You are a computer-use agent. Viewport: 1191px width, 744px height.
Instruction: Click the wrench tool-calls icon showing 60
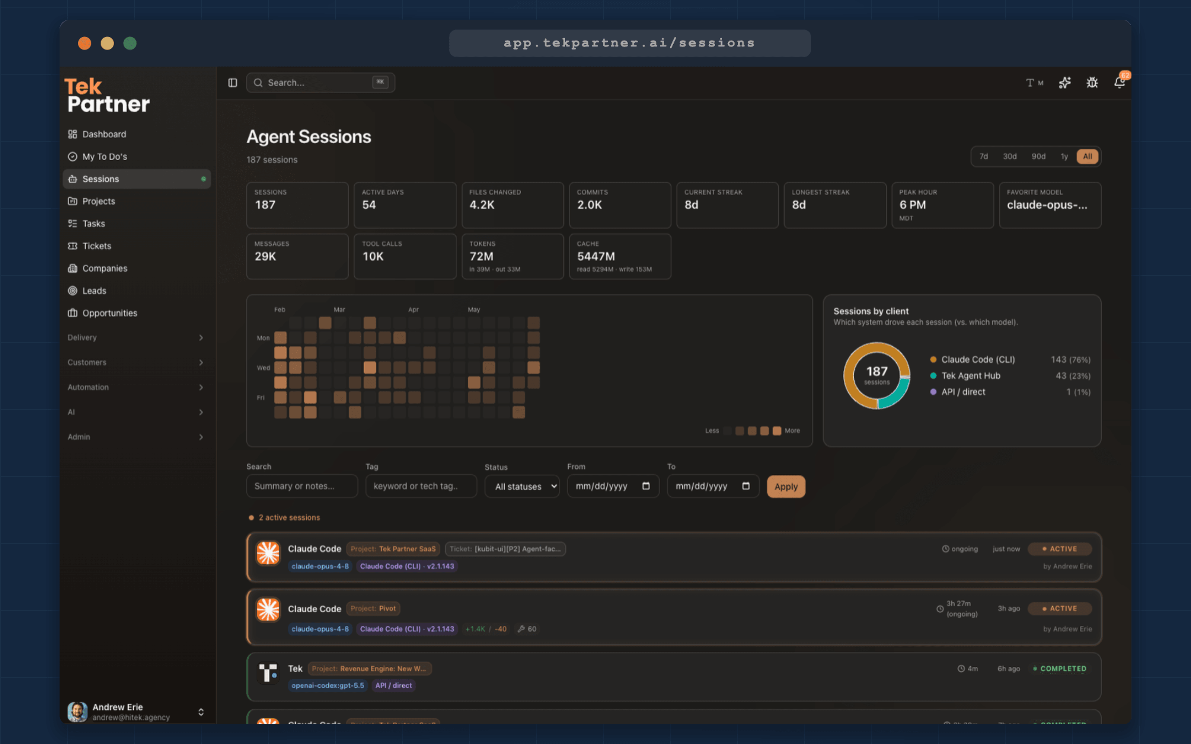click(x=521, y=629)
